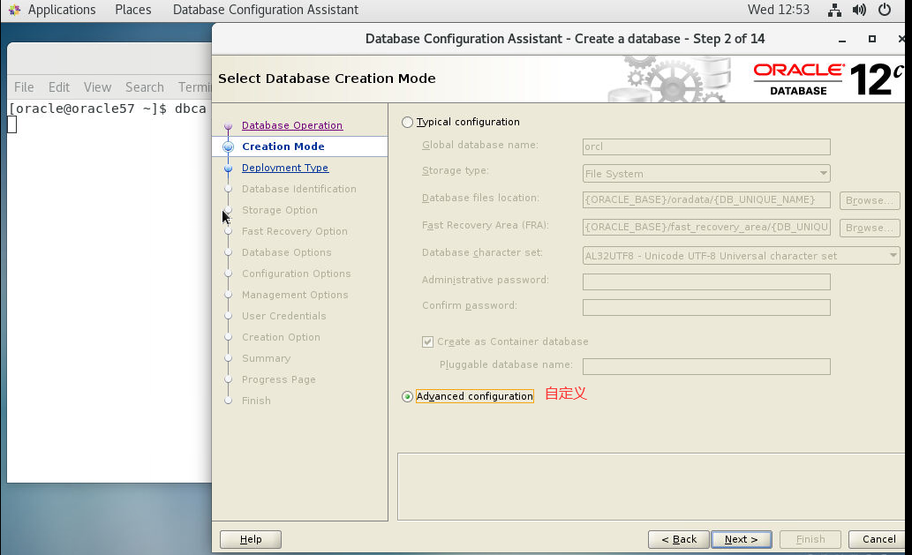Click the Help button
The image size is (912, 555).
(251, 539)
